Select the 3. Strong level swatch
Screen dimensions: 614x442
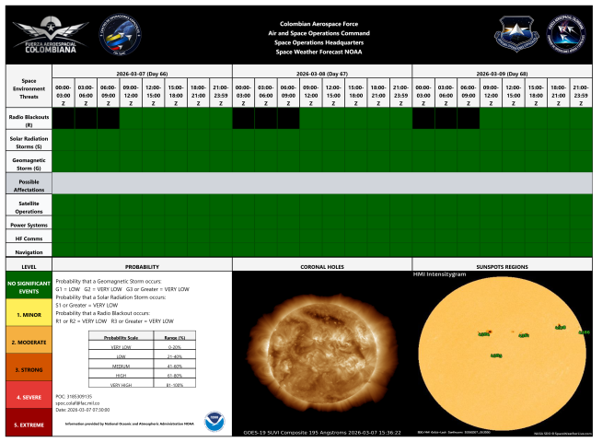pos(29,368)
